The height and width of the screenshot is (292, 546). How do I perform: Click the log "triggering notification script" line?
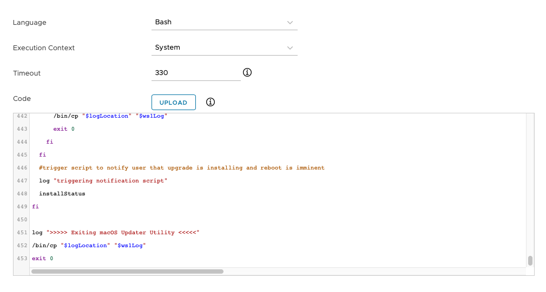(103, 181)
